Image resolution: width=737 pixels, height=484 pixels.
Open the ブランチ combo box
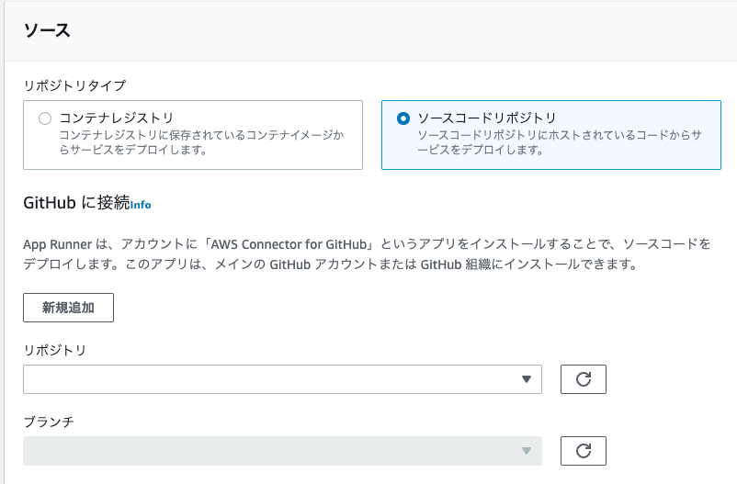click(x=282, y=451)
